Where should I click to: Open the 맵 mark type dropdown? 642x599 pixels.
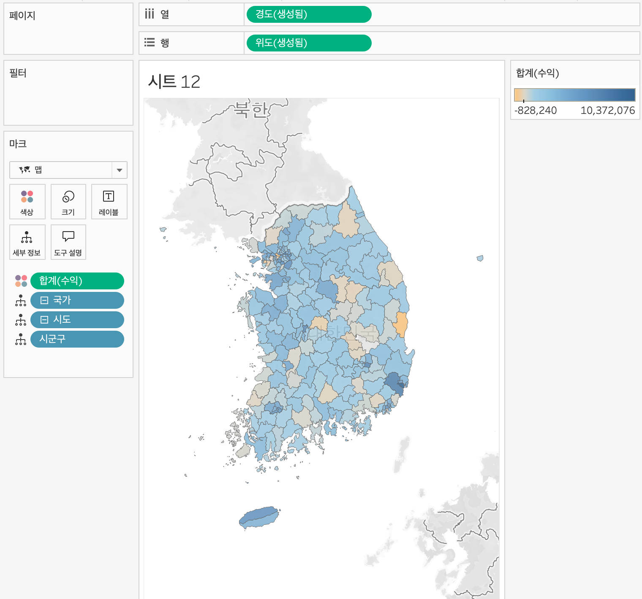[68, 170]
